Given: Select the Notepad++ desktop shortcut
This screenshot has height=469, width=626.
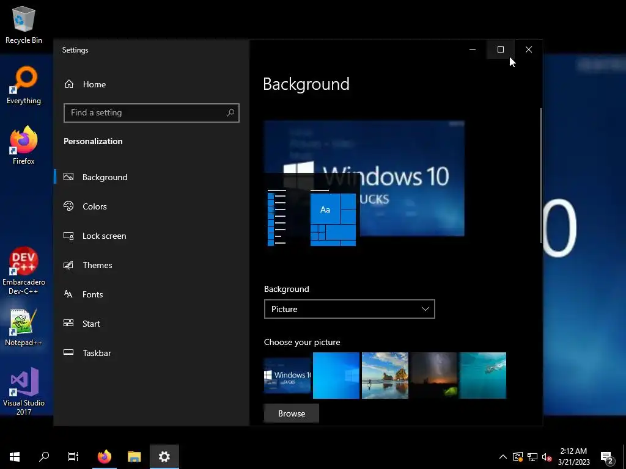Looking at the screenshot, I should tap(24, 327).
